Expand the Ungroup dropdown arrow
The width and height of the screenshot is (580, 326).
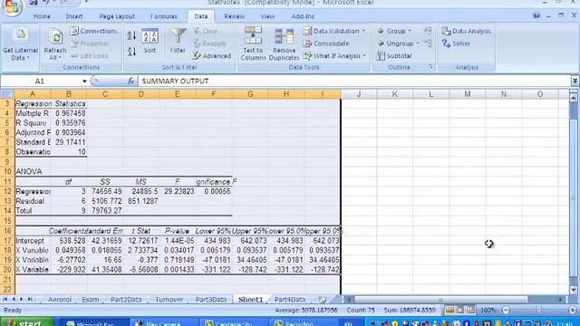pyautogui.click(x=418, y=43)
